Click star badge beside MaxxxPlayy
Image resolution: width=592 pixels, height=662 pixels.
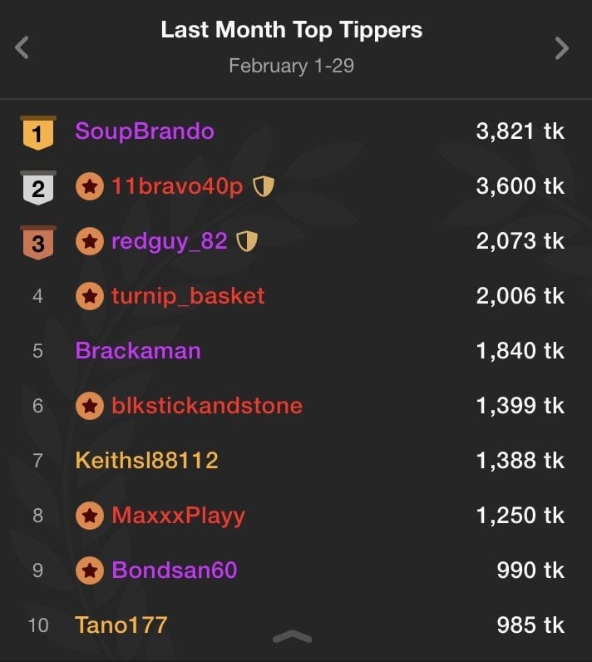coord(90,516)
